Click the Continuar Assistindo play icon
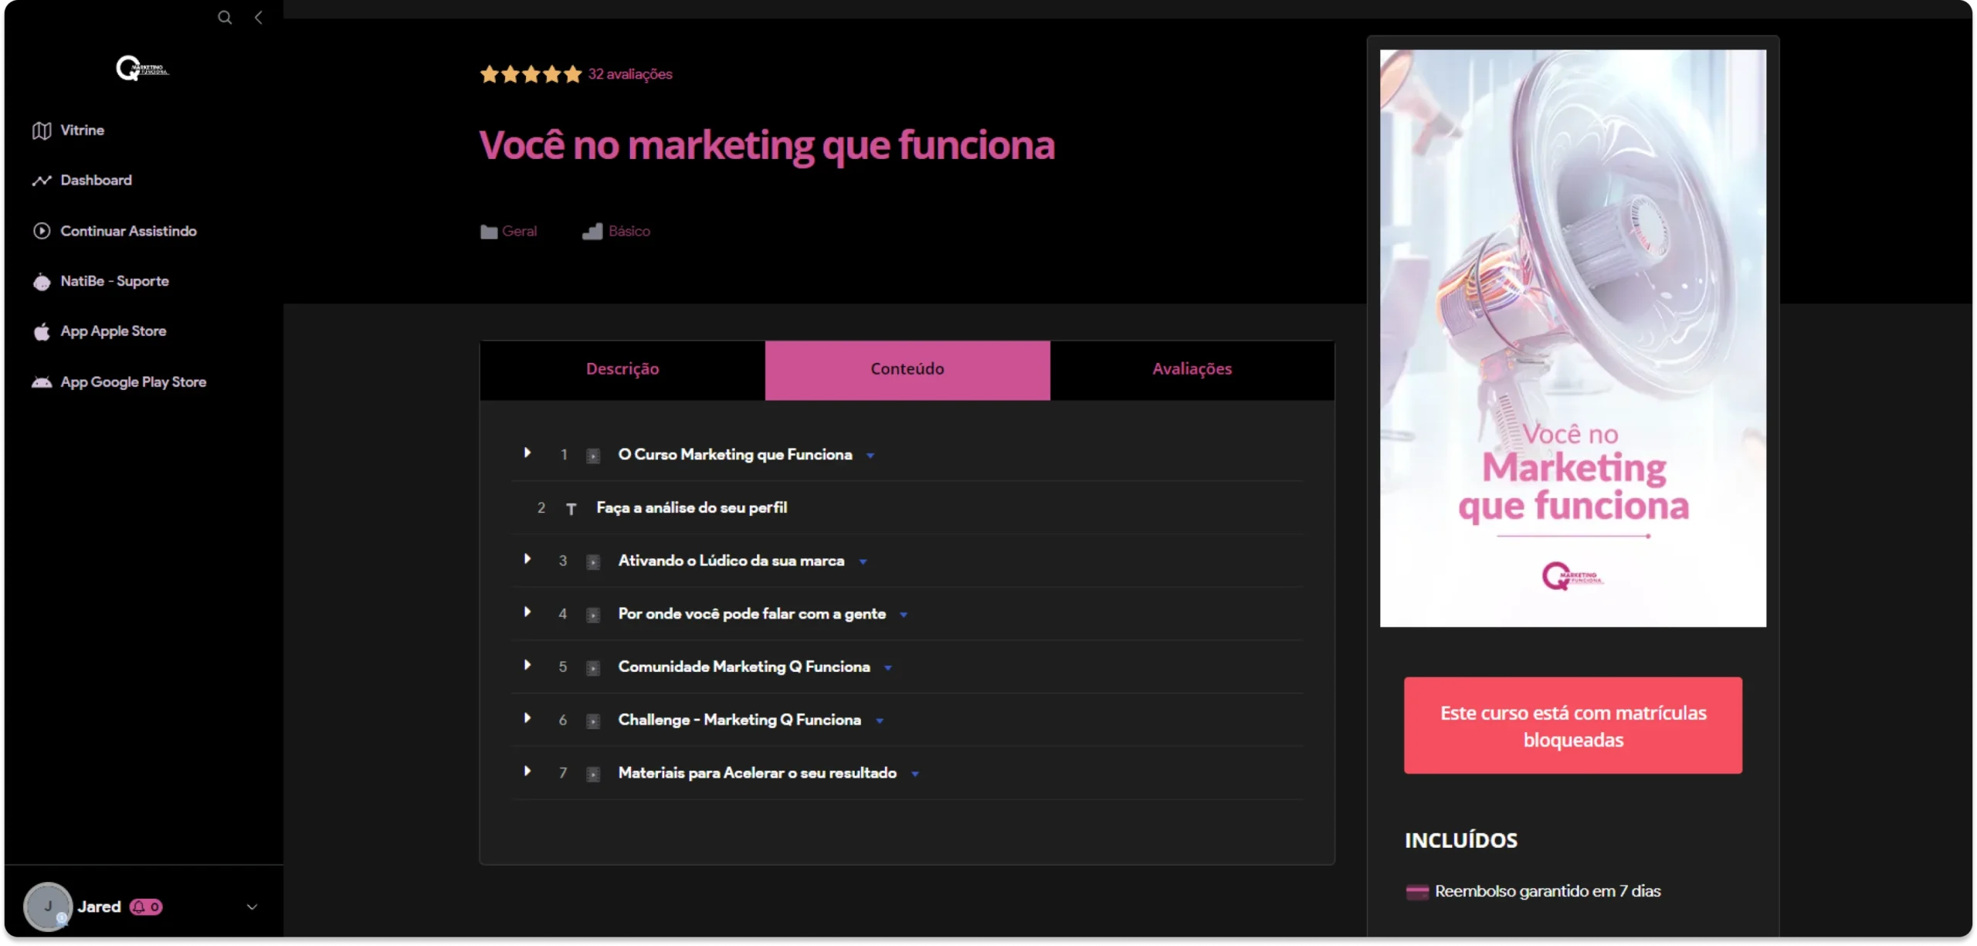Screen dimensions: 1977x946 click(42, 231)
